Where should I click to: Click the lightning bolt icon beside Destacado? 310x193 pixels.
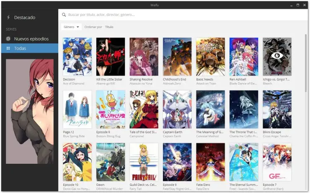click(x=8, y=18)
